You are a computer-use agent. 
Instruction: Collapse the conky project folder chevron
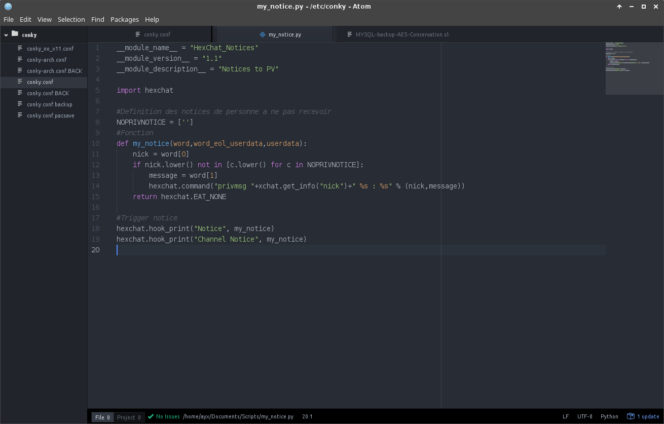pyautogui.click(x=6, y=35)
